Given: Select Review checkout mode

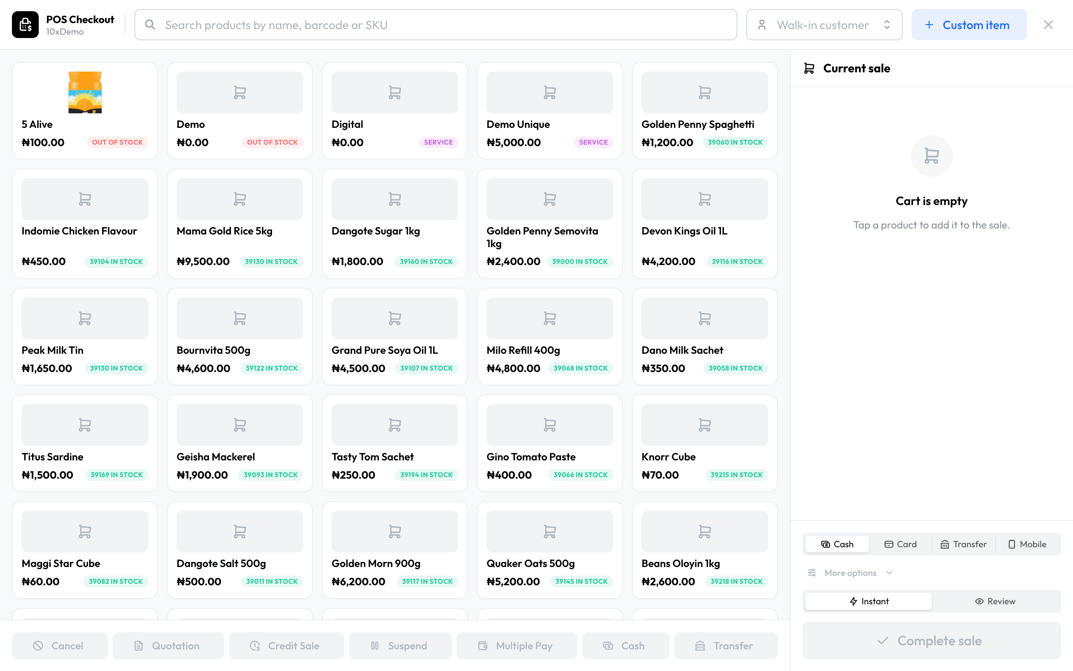Looking at the screenshot, I should (x=995, y=601).
